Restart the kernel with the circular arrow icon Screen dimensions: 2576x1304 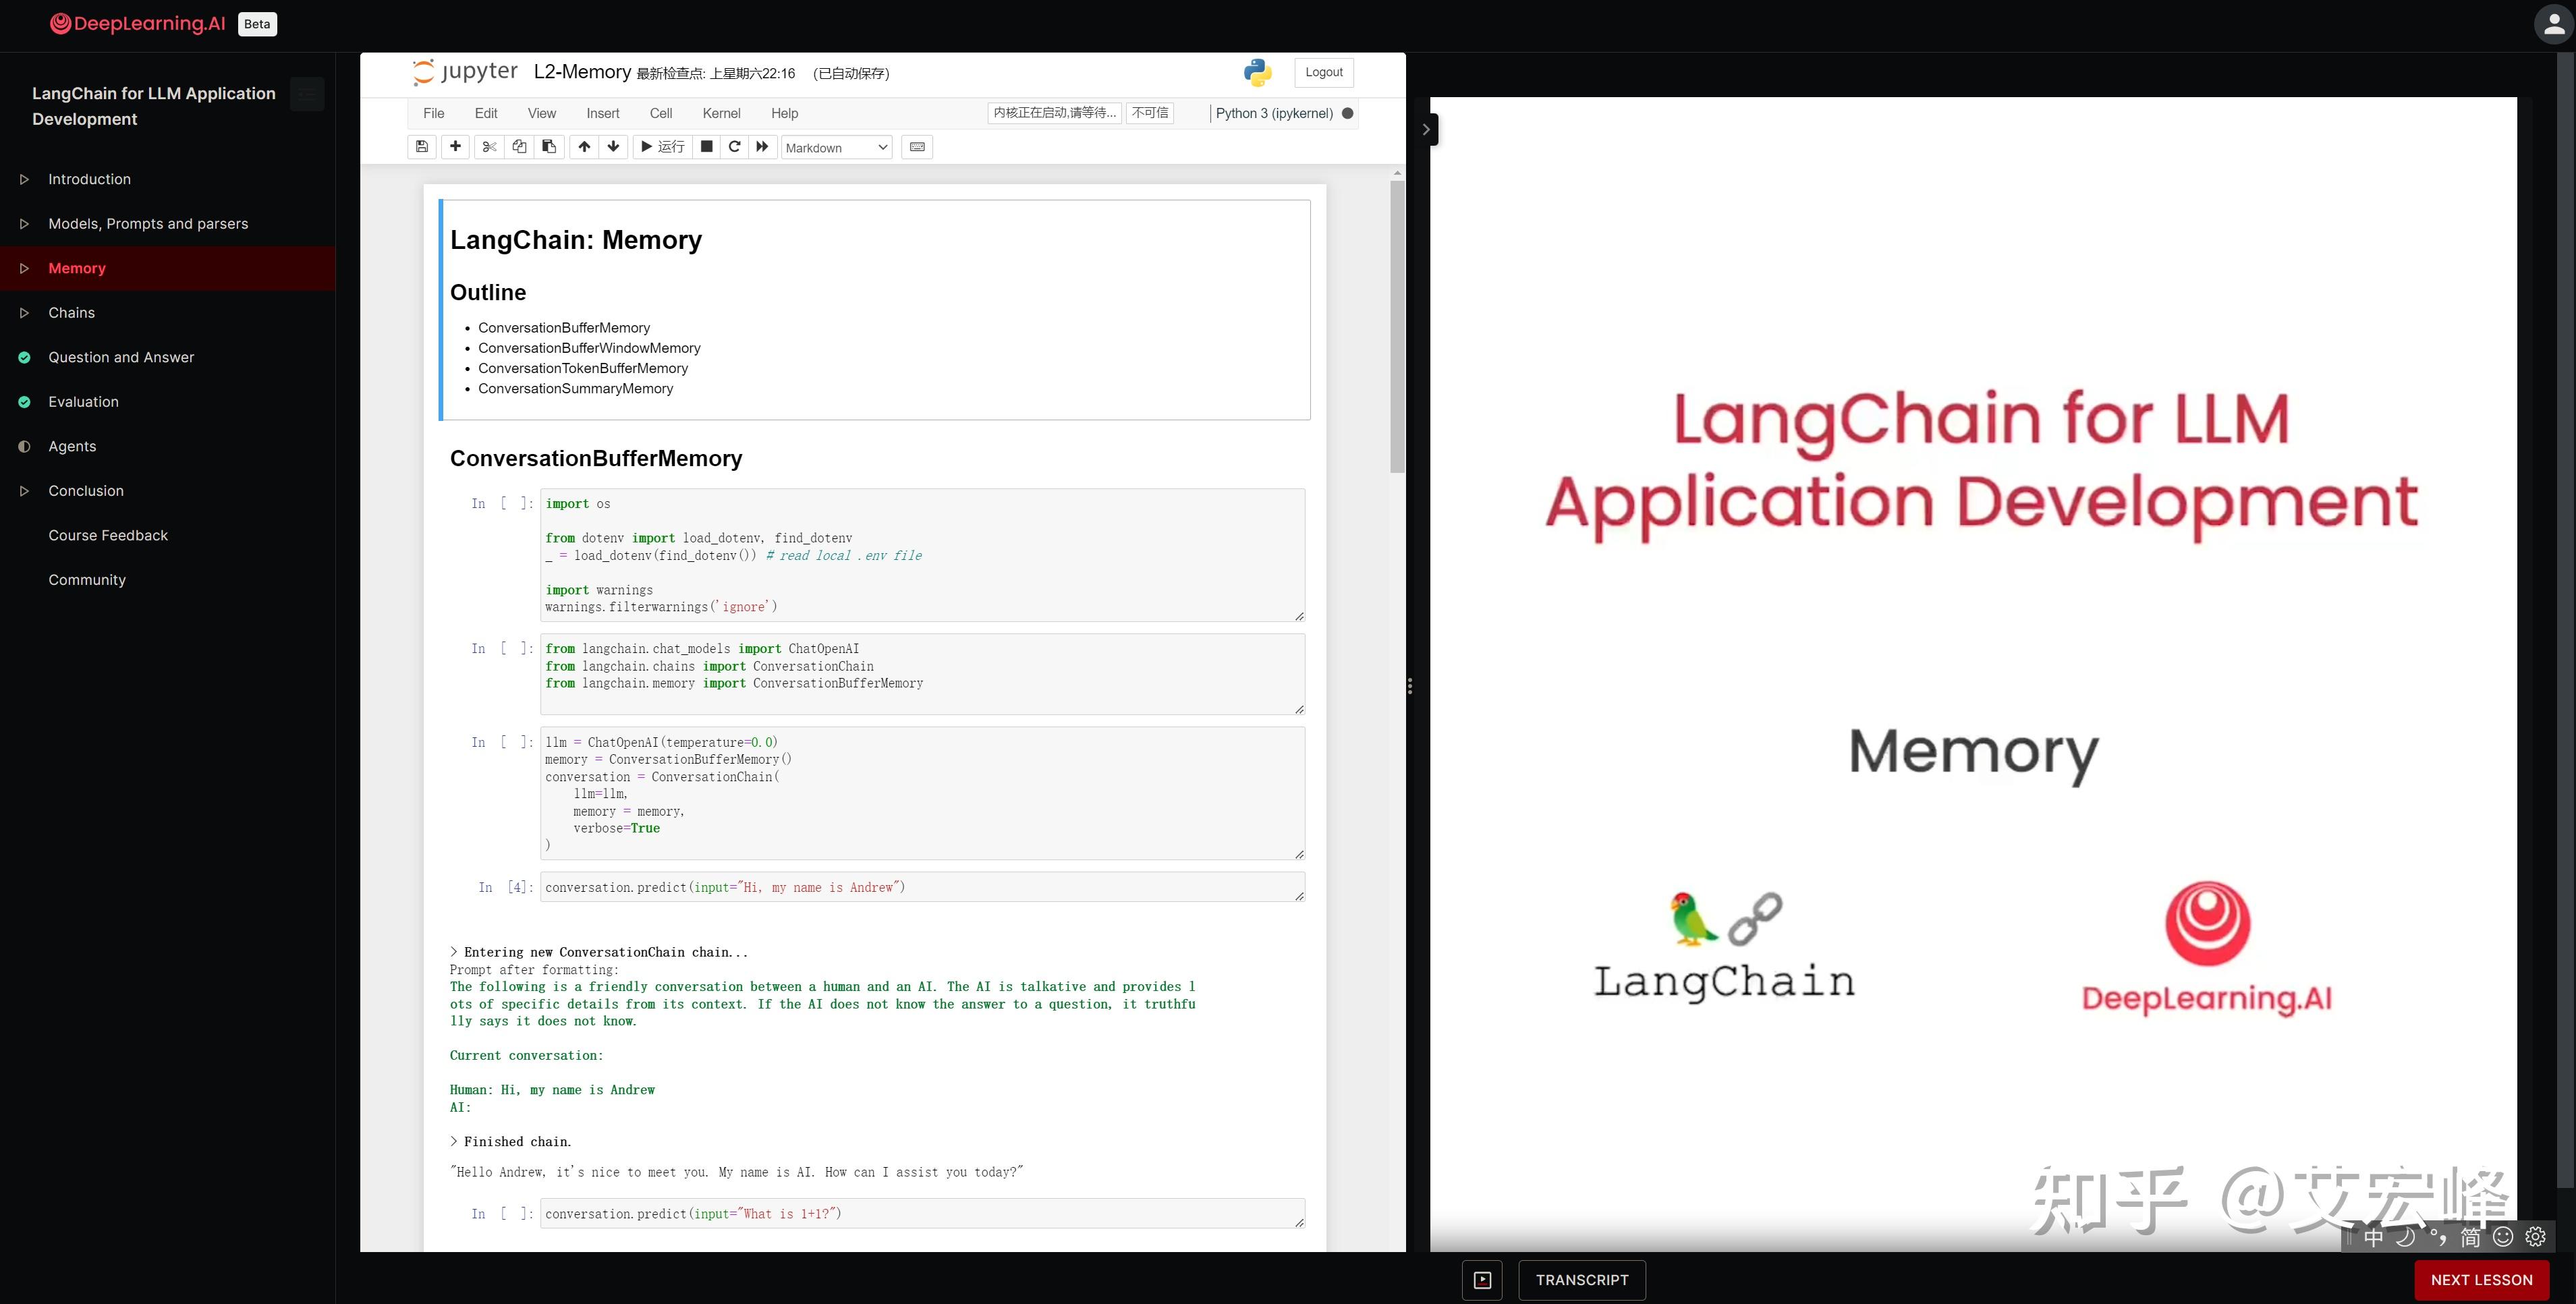[x=735, y=147]
